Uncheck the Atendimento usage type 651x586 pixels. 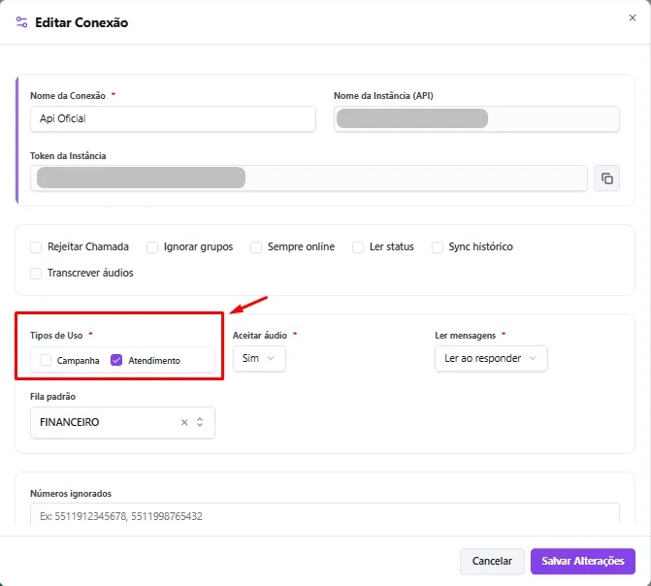coord(116,360)
